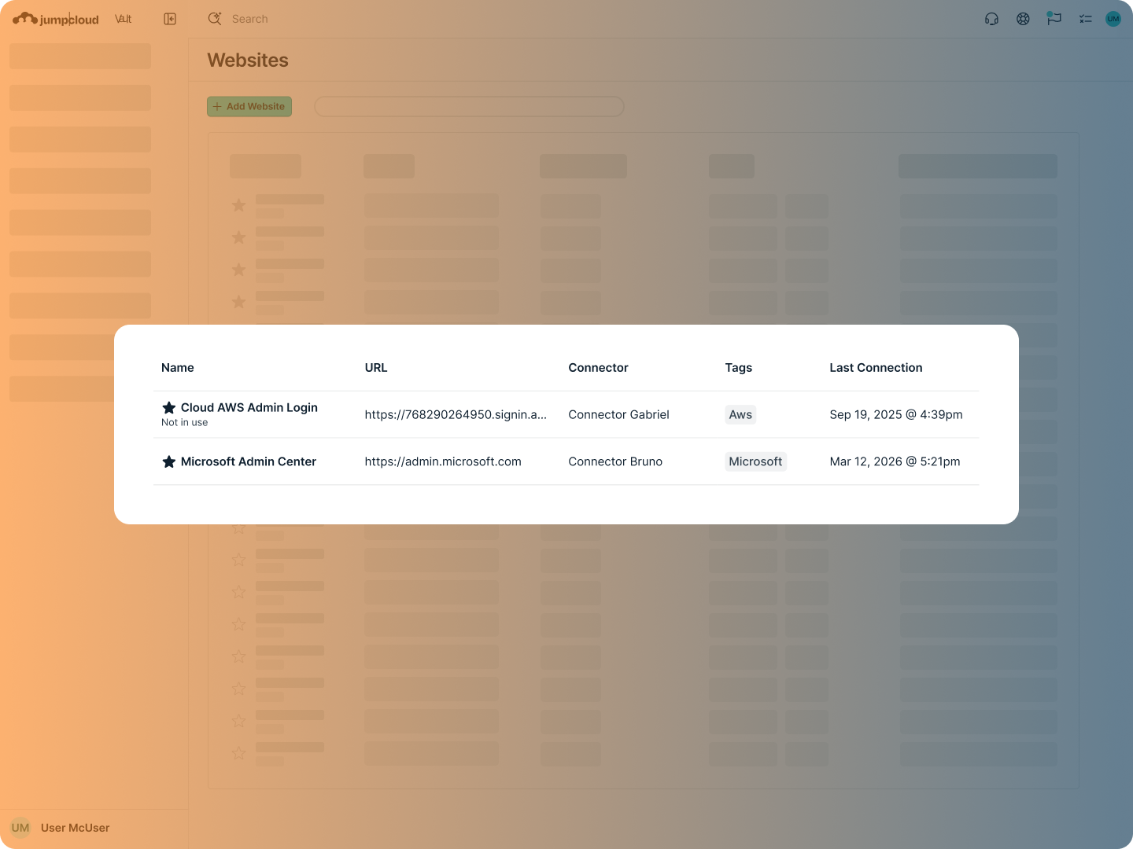Click Connector Gabriel cell
Screen dimensions: 1133x849
pyautogui.click(x=618, y=414)
